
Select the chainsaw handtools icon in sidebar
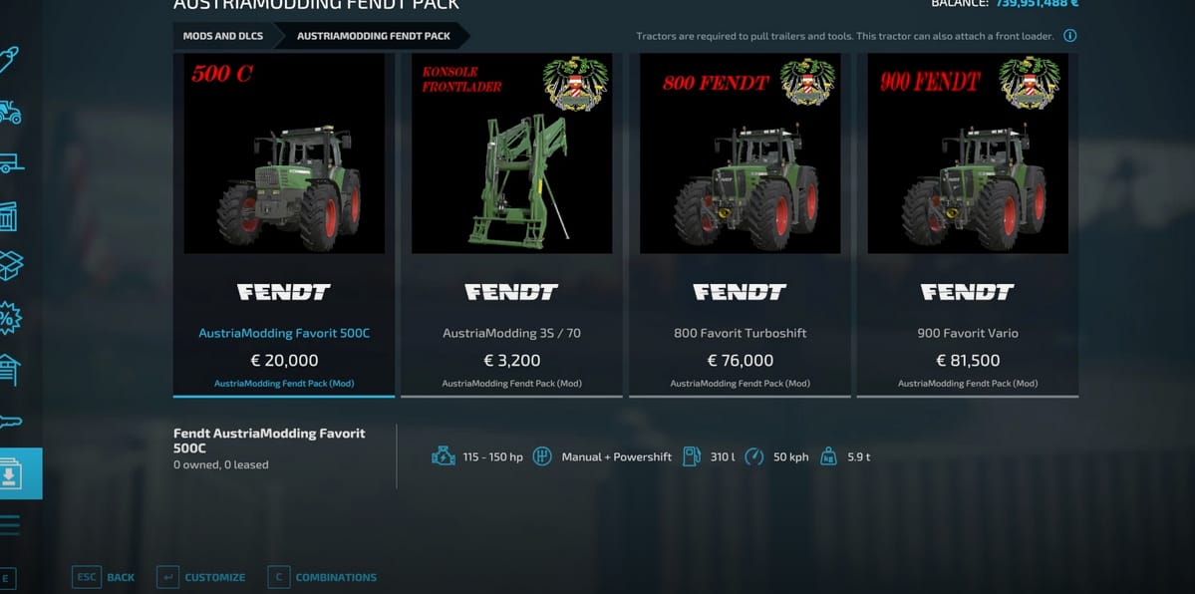(10, 421)
